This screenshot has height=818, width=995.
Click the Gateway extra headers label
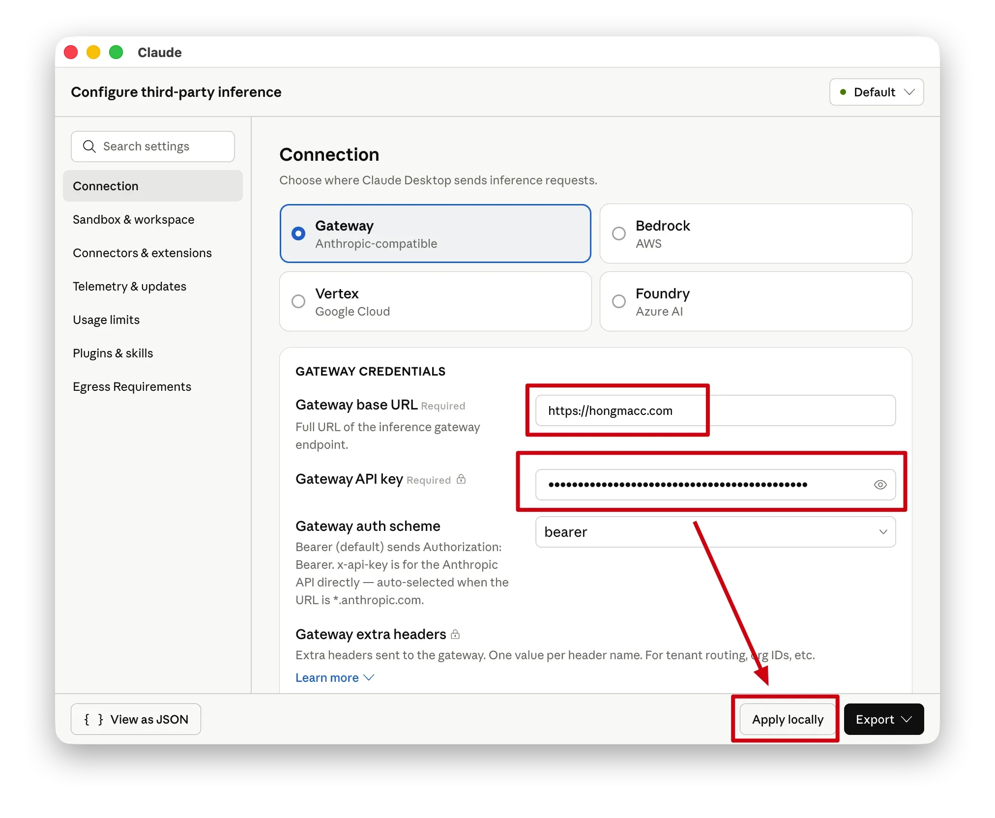coord(371,634)
